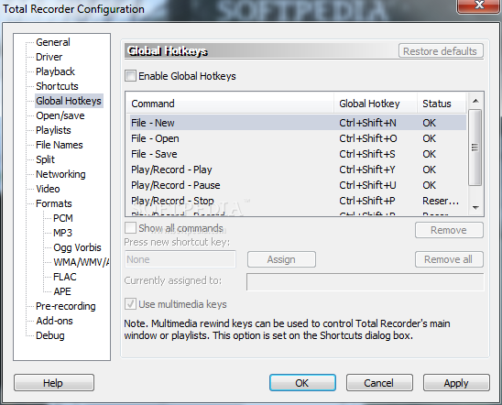Open the Shortcuts settings page
Viewport: 502px width, 405px height.
coord(57,86)
